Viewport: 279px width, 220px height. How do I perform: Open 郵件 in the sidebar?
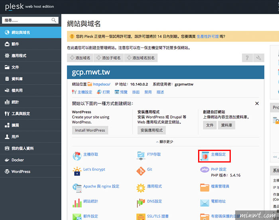31,44
